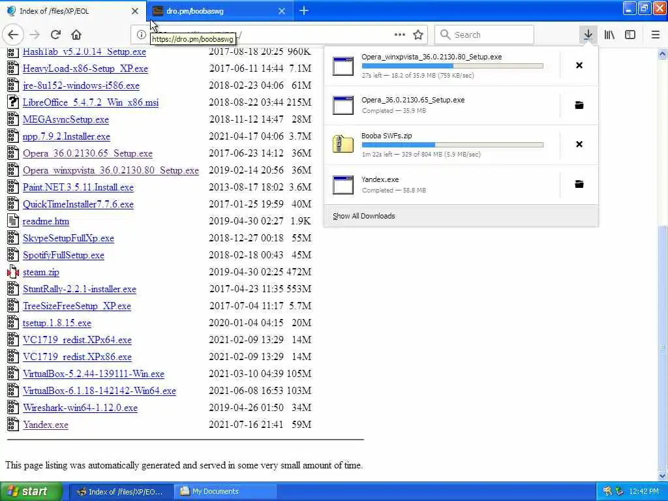Click SpotifyFullSetup.exe link
The width and height of the screenshot is (668, 501).
[x=63, y=255]
